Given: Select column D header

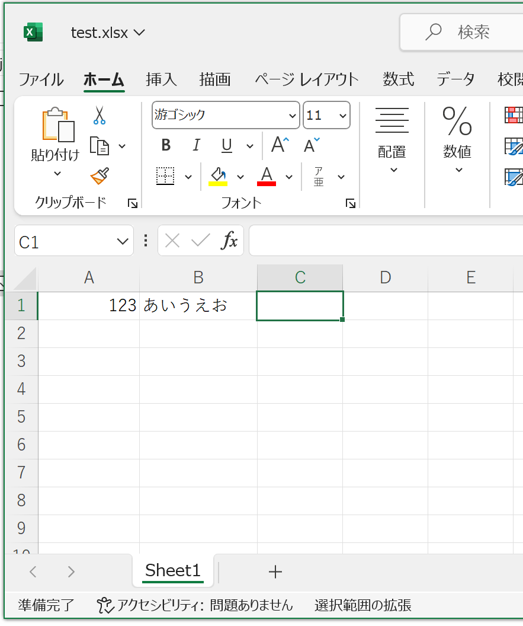Looking at the screenshot, I should click(x=386, y=278).
